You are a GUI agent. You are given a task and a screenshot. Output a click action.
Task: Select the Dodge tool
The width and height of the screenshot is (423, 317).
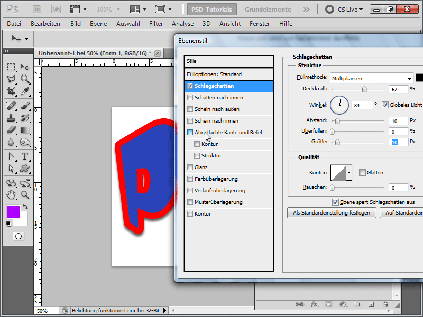pos(25,142)
